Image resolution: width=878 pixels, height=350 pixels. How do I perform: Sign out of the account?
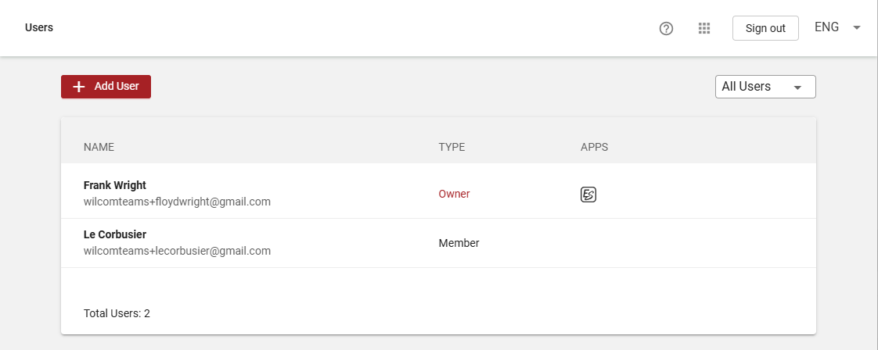(x=765, y=28)
